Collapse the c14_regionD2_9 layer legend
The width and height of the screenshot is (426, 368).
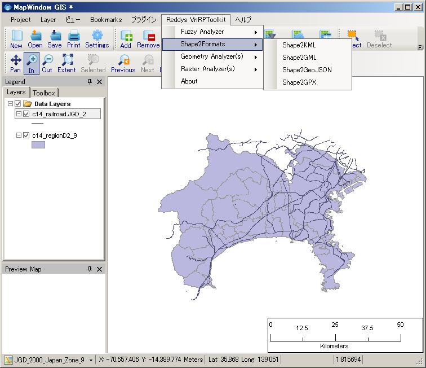(x=19, y=135)
